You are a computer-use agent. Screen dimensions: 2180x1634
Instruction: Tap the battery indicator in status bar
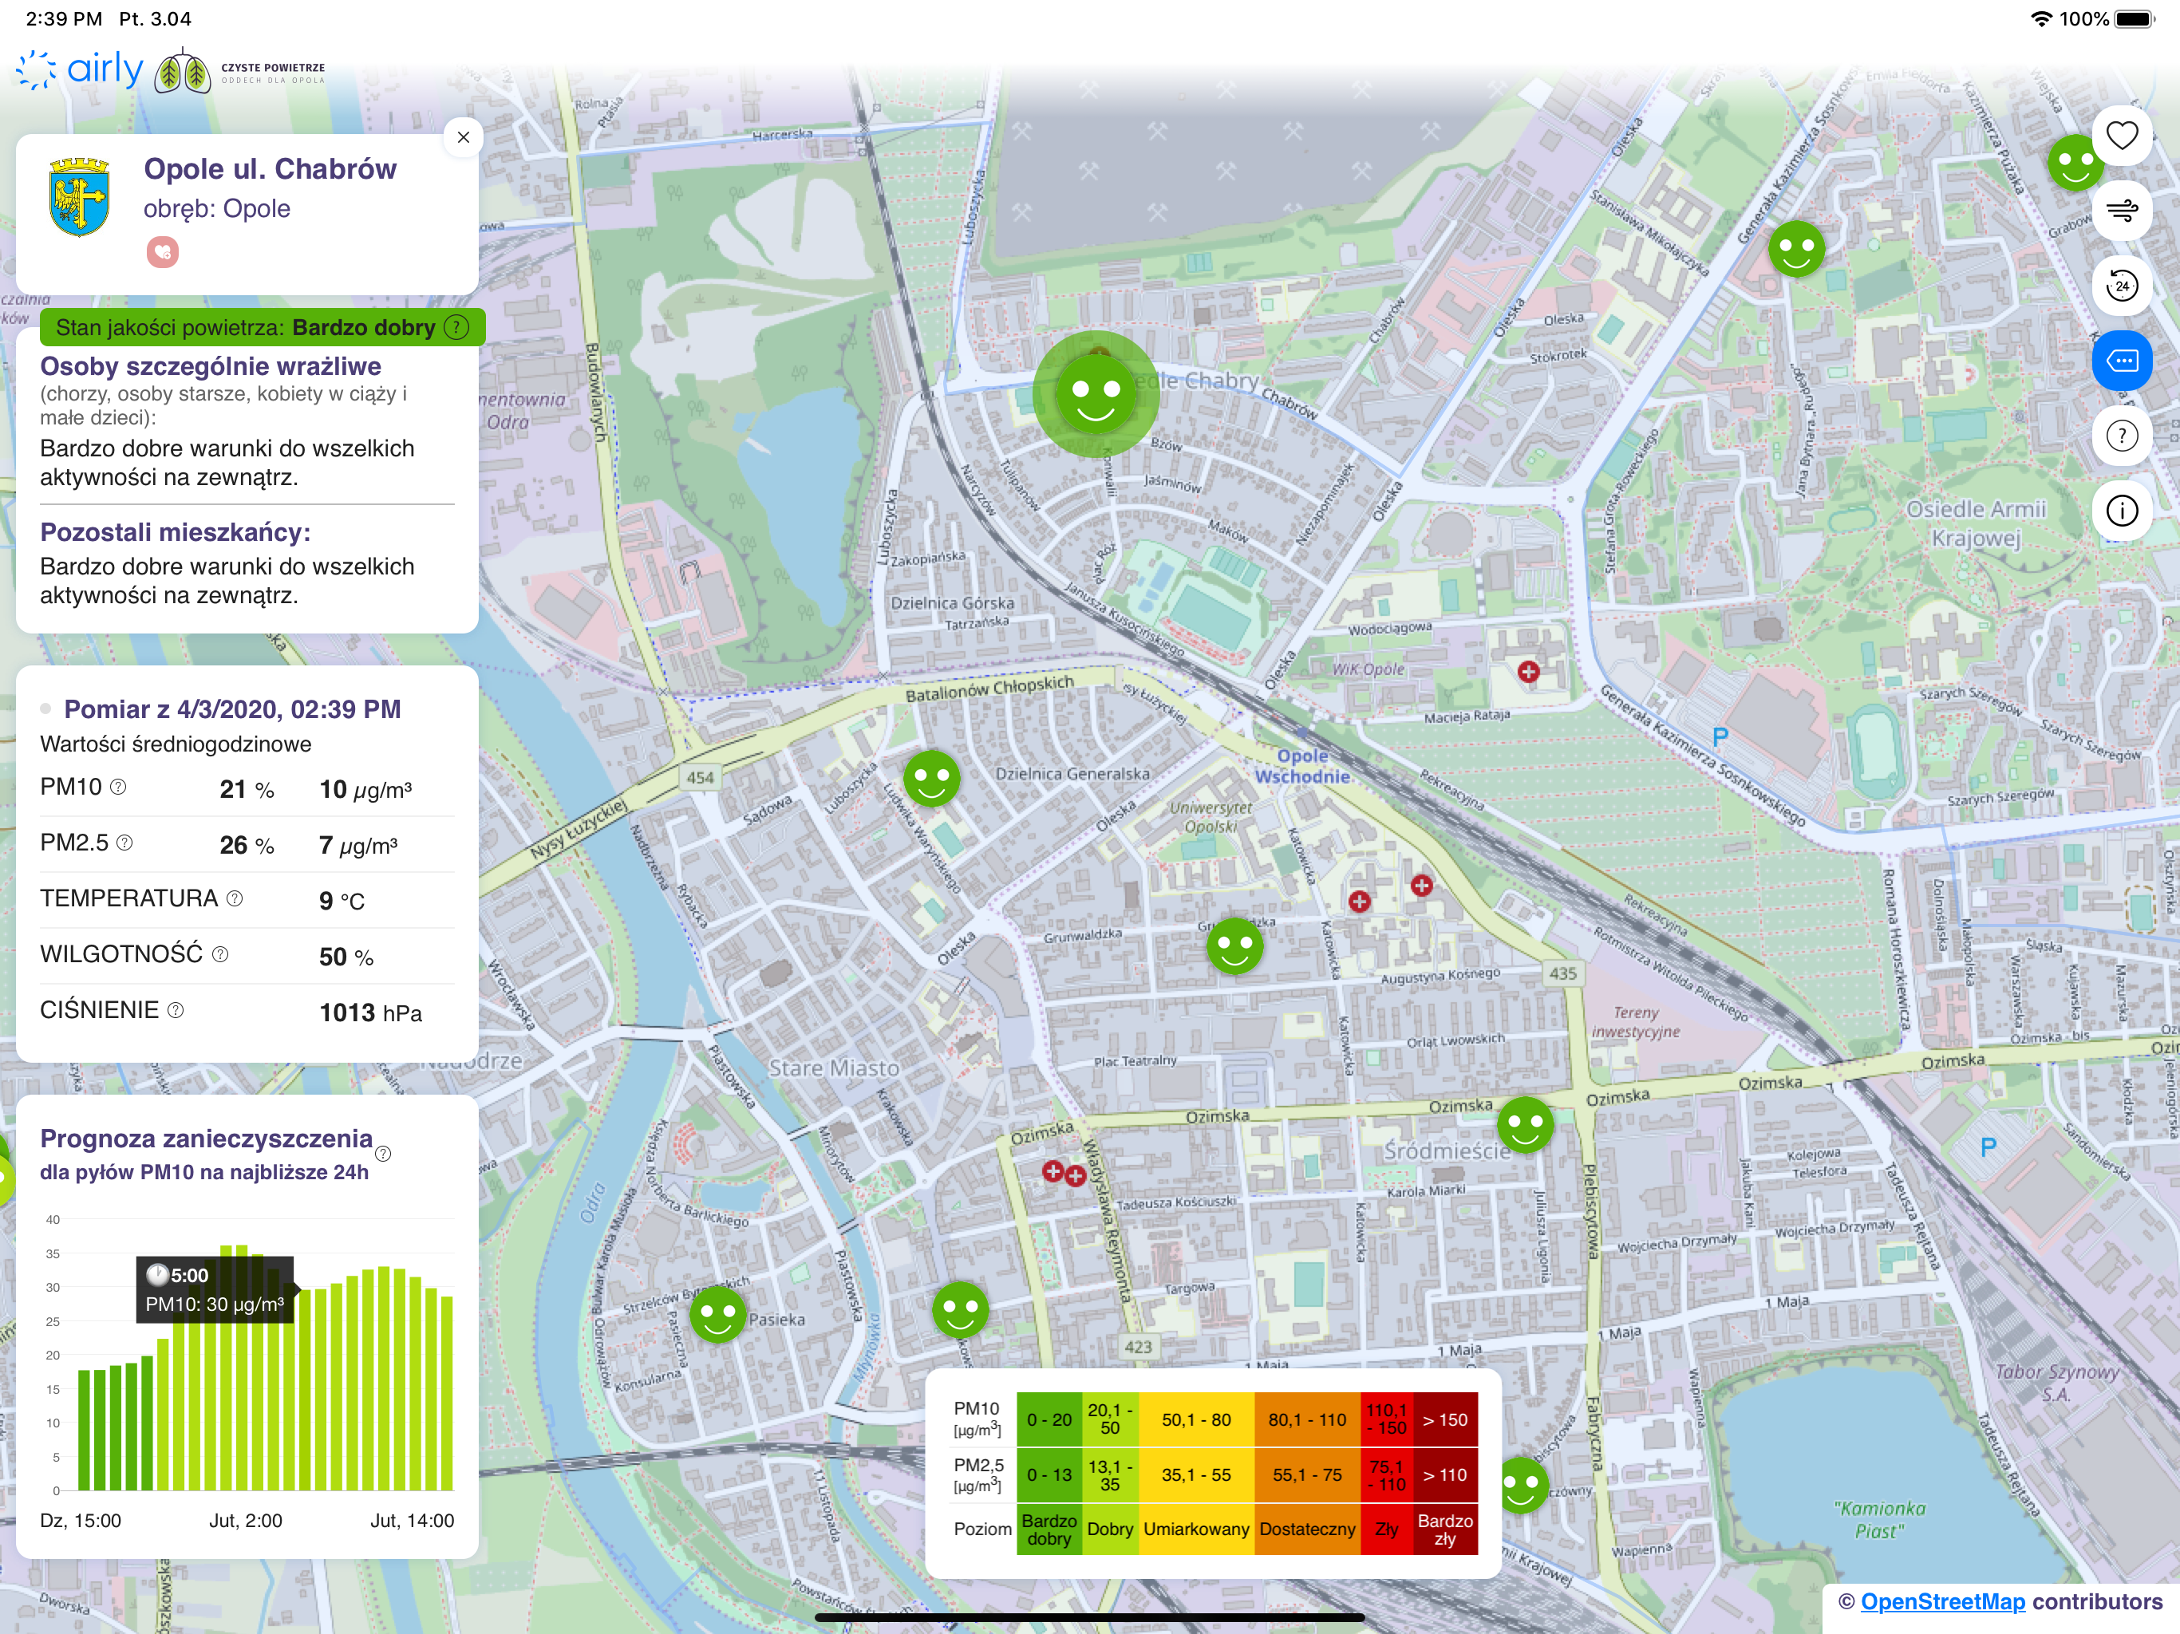point(2135,18)
